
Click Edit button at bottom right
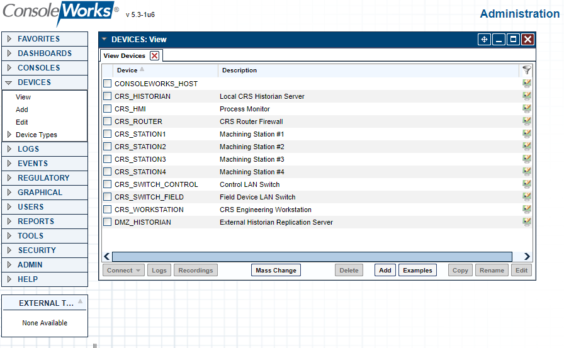[521, 271]
